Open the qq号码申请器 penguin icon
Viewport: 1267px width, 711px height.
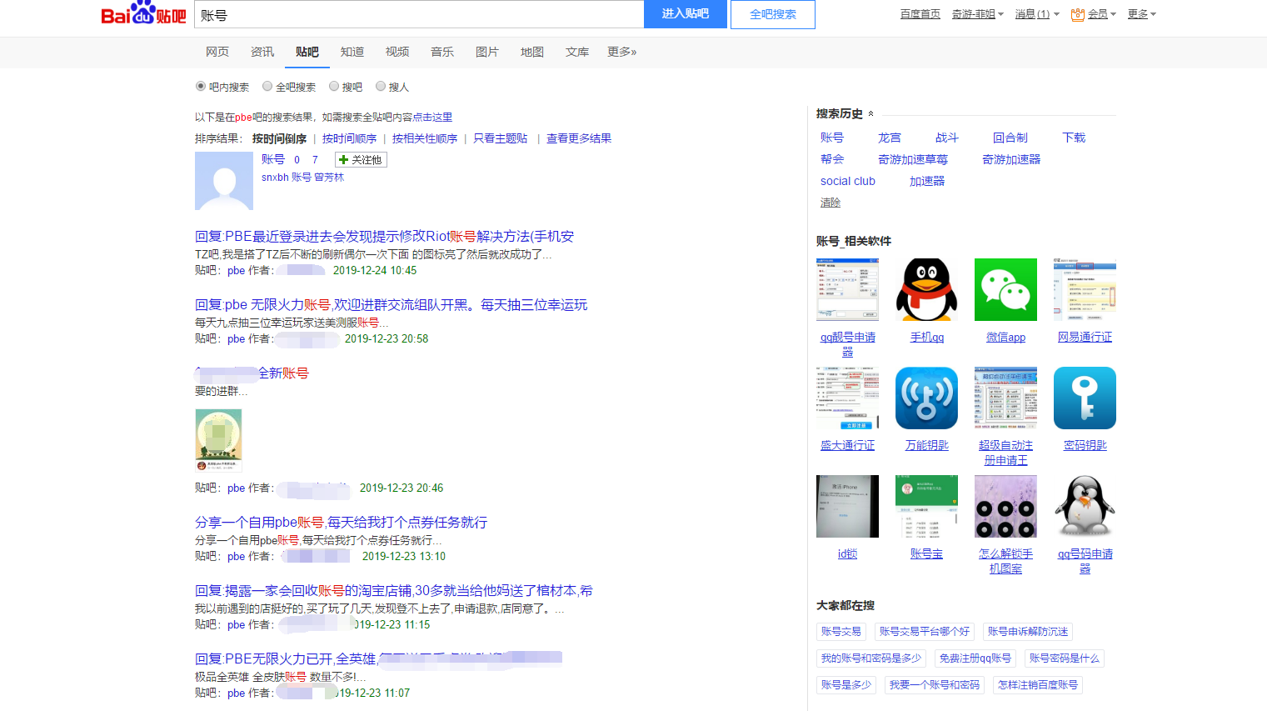point(1085,506)
